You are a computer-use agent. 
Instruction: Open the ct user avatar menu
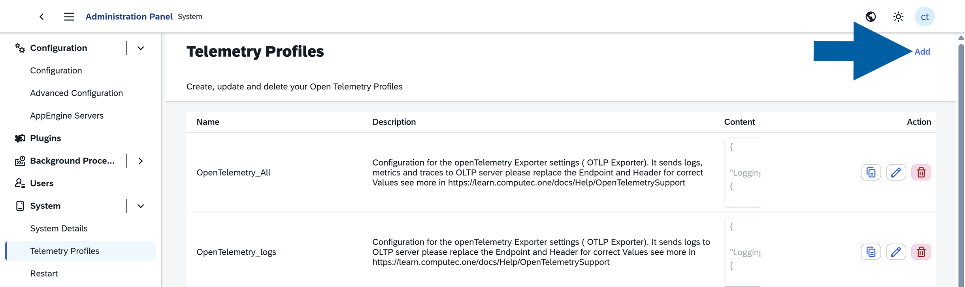coord(924,17)
